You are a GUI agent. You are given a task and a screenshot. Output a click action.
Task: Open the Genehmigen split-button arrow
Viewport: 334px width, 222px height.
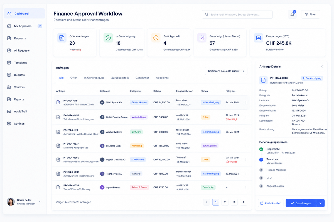(x=320, y=203)
